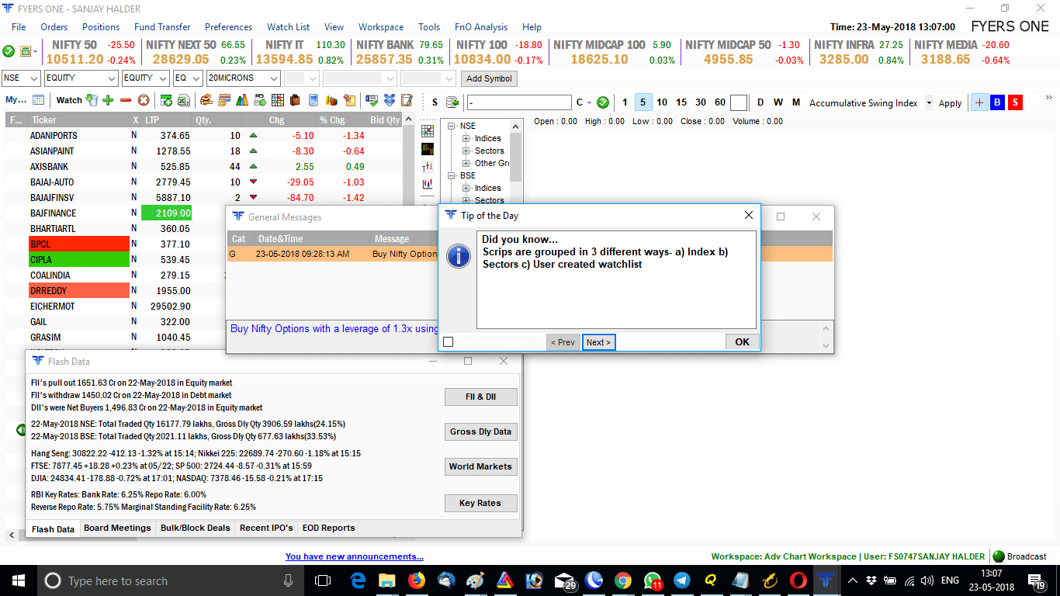Open the Accumulative Swing Index indicator dropdown
This screenshot has width=1060, height=596.
tap(930, 103)
